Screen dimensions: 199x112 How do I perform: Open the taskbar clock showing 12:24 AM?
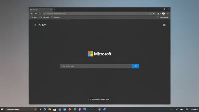coord(194,109)
